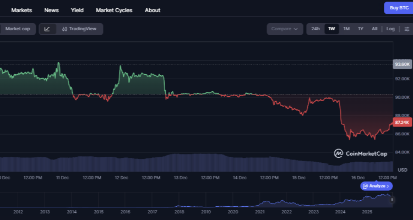The height and width of the screenshot is (220, 413).
Task: Select the 24h time range
Action: 316,29
